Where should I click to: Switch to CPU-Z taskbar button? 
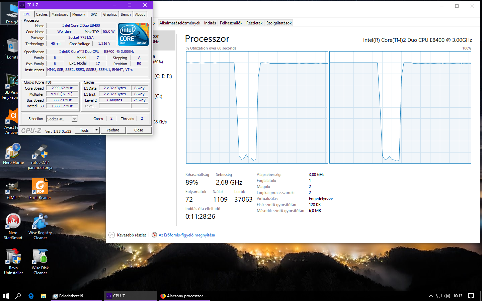[x=130, y=296]
